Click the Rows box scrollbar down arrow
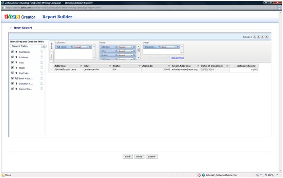283x178 pixels. coord(139,58)
